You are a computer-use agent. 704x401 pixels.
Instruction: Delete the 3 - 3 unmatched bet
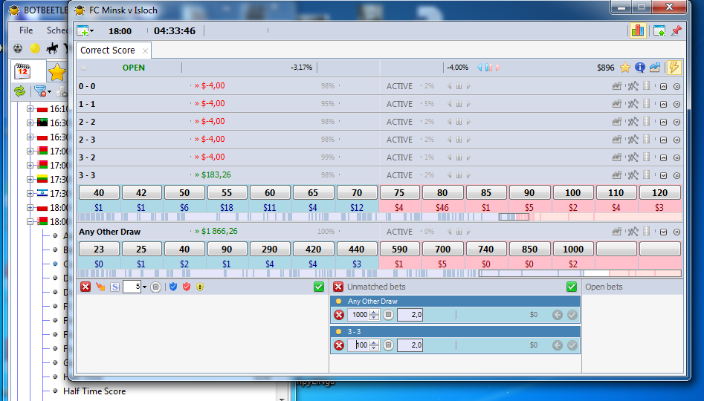(339, 345)
